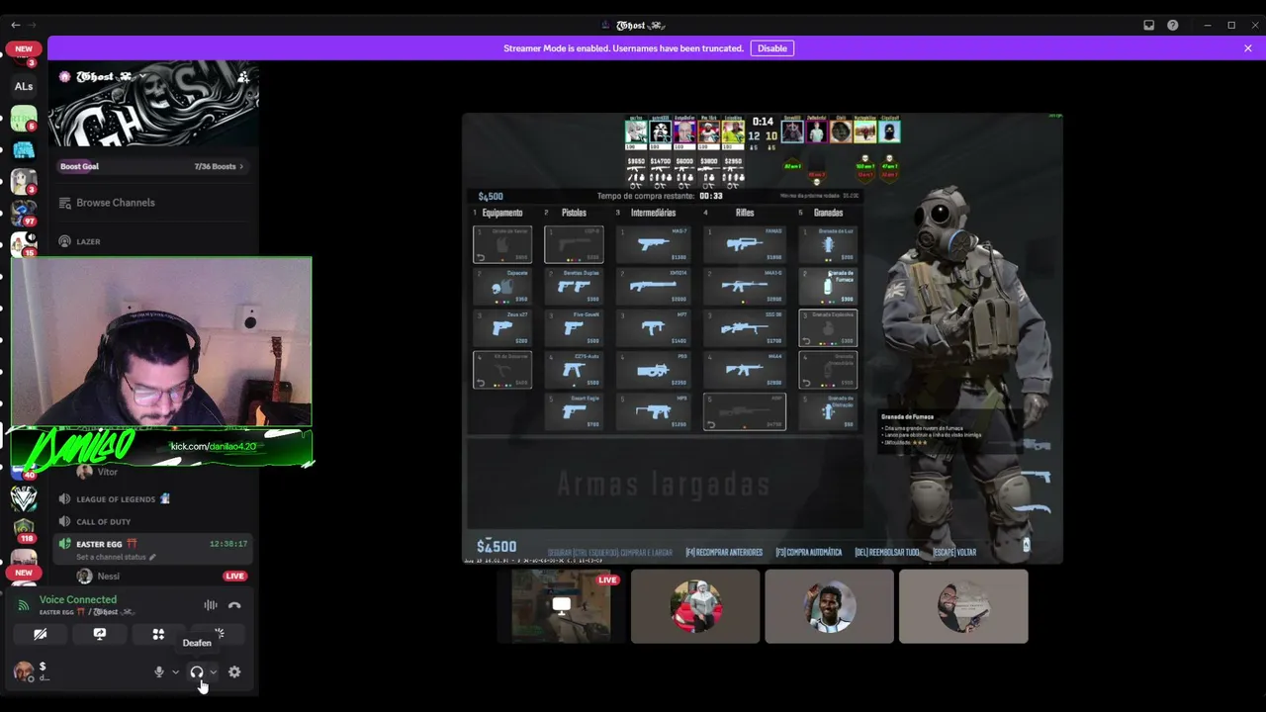Open the Inbox icon in title bar
1266x712 pixels.
coord(1149,25)
